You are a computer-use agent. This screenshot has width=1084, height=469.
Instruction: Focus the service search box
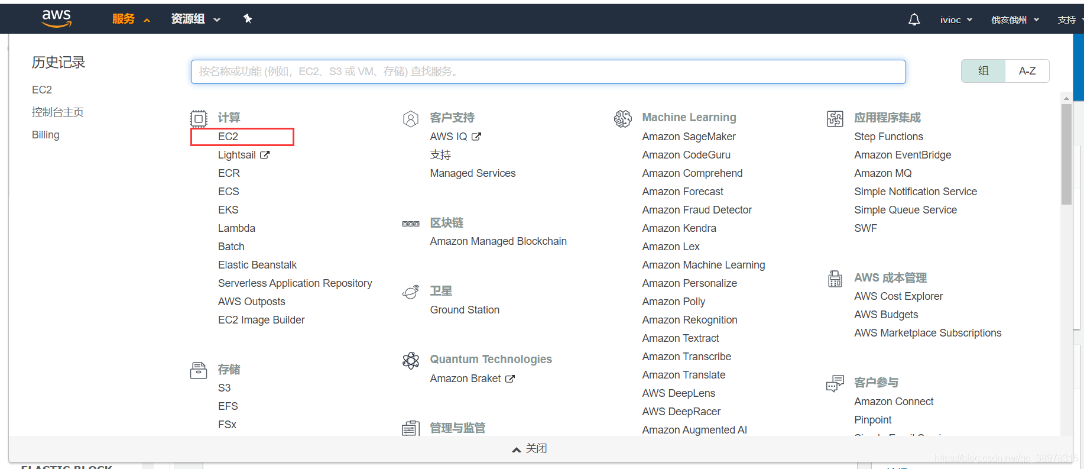pyautogui.click(x=548, y=72)
